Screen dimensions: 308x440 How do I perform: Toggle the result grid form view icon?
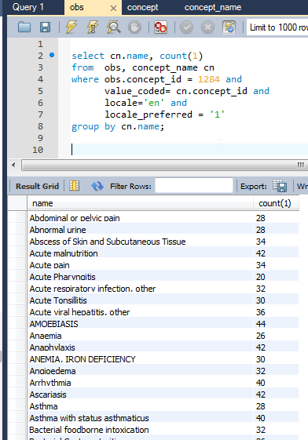[x=74, y=186]
